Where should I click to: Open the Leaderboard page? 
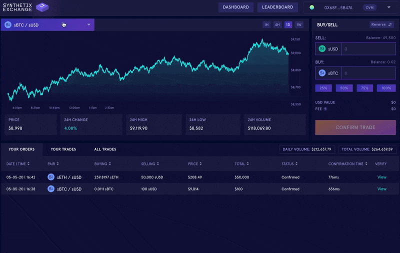point(277,7)
